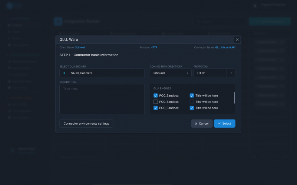Click the STEP 1 - Connector basic information heading

[x=89, y=55]
